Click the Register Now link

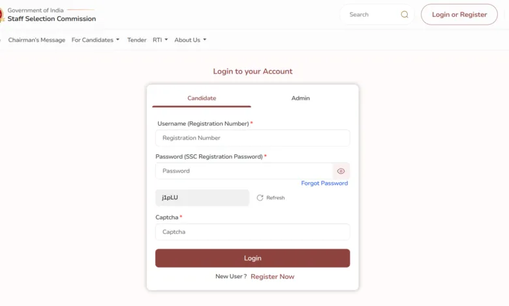tap(272, 277)
